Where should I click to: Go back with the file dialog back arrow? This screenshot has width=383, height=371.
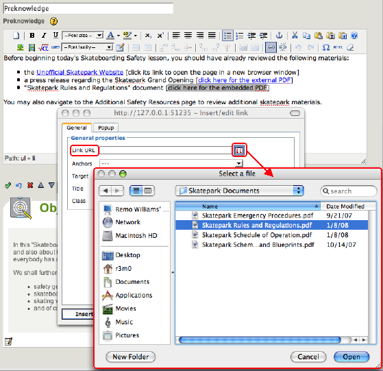106,191
